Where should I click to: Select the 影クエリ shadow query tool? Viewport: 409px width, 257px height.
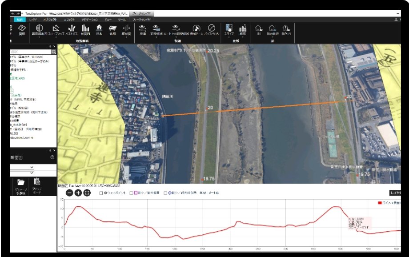pyautogui.click(x=286, y=30)
